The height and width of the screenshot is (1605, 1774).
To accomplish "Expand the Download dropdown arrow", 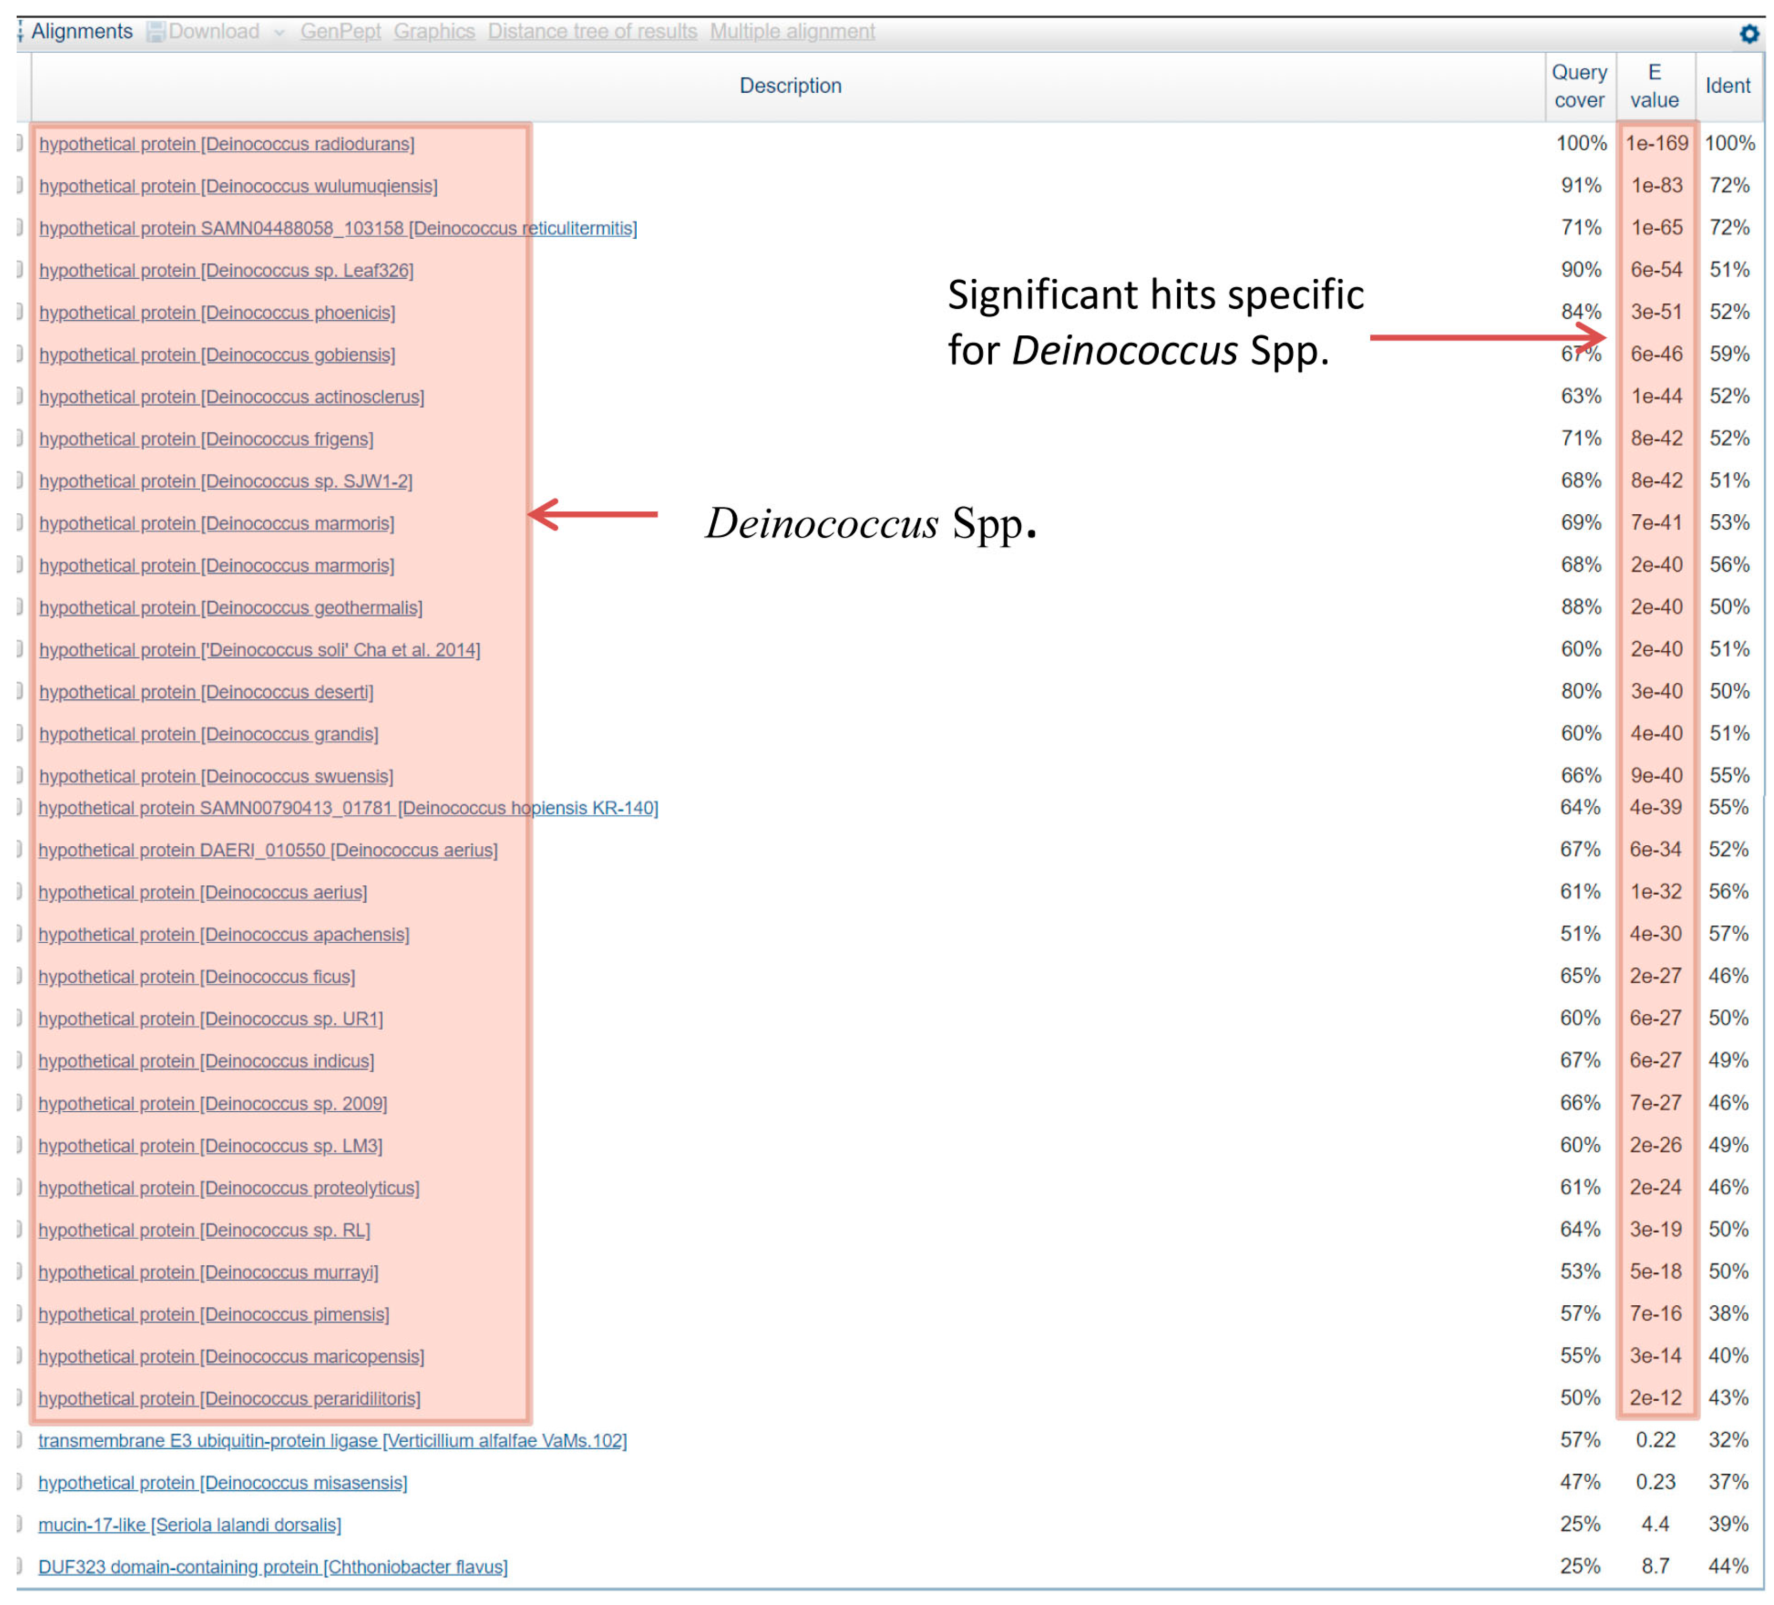I will click(279, 32).
